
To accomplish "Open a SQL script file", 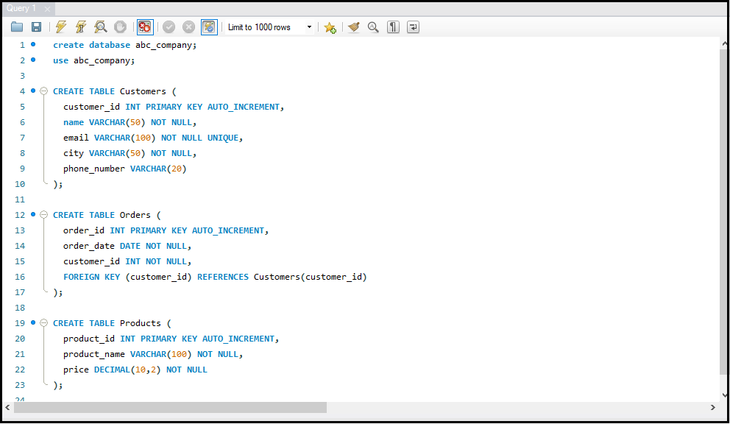I will 17,27.
